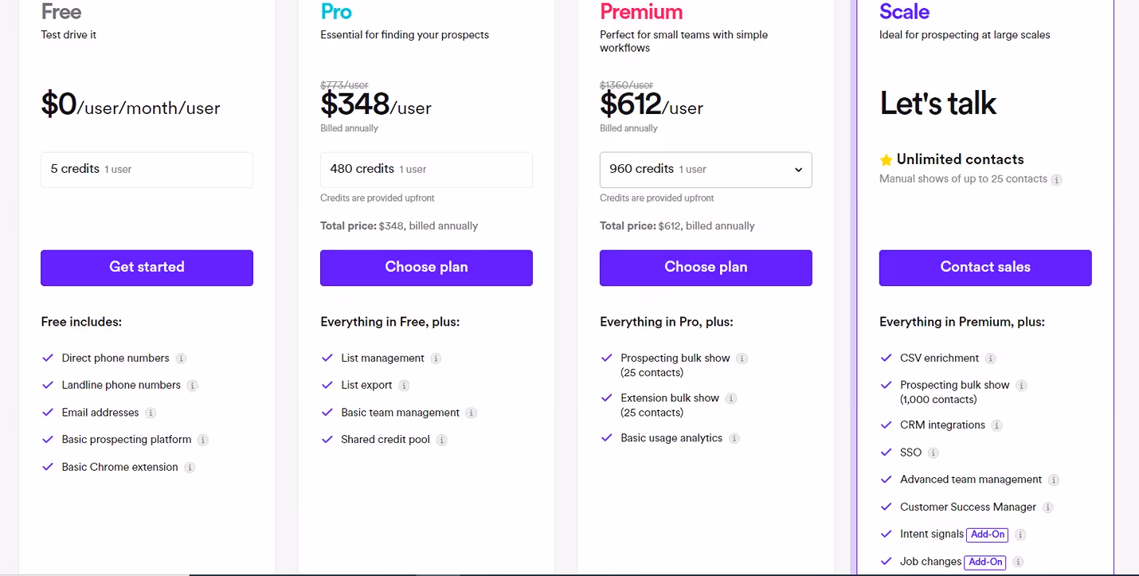Click the star icon beside Unlimited contacts
Screen dimensions: 1139x576
887,159
